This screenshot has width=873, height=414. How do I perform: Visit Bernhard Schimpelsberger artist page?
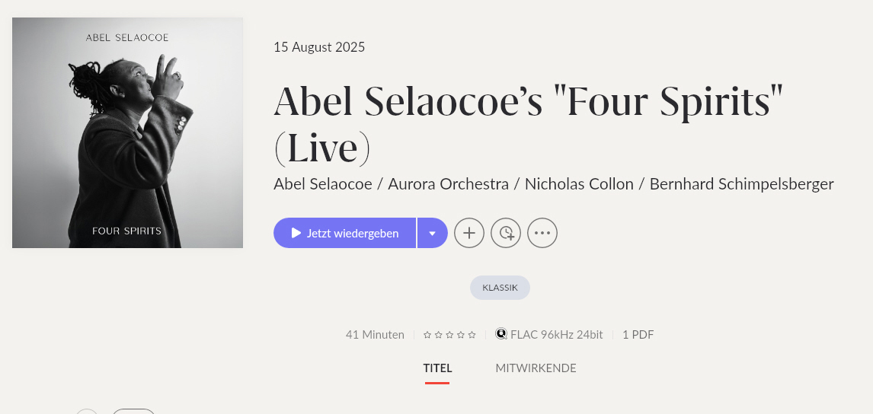pyautogui.click(x=741, y=184)
